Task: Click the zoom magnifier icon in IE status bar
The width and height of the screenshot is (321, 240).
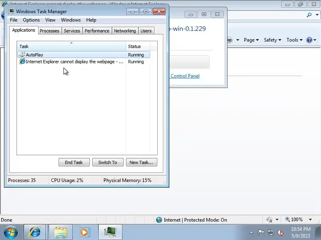Action: 288,219
